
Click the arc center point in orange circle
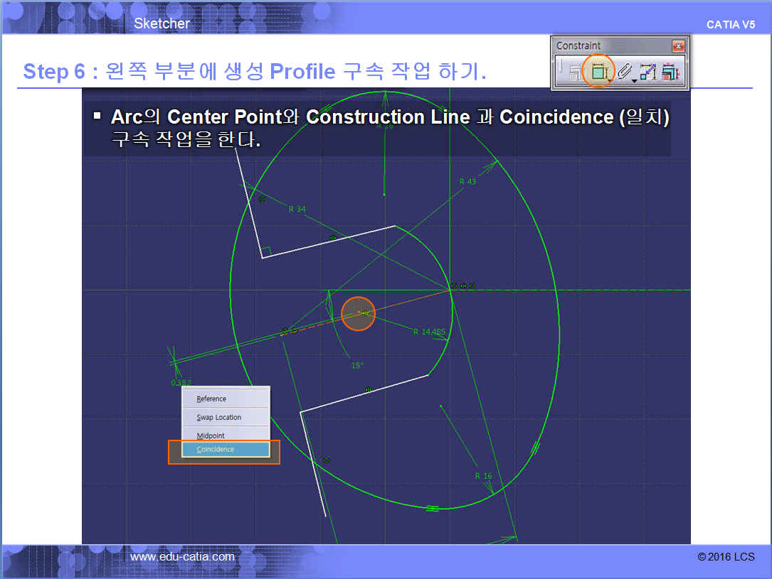(359, 313)
